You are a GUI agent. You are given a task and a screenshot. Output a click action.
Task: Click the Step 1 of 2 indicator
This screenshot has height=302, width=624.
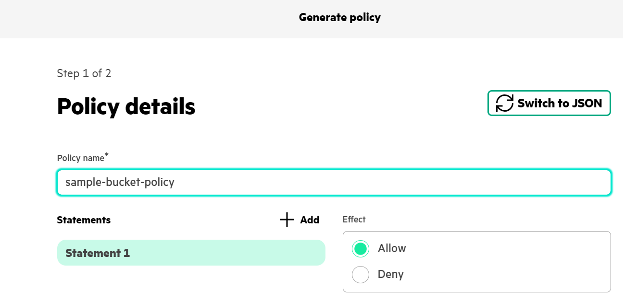[84, 73]
